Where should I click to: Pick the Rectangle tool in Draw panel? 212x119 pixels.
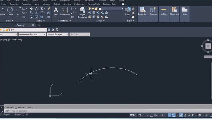tap(24, 9)
